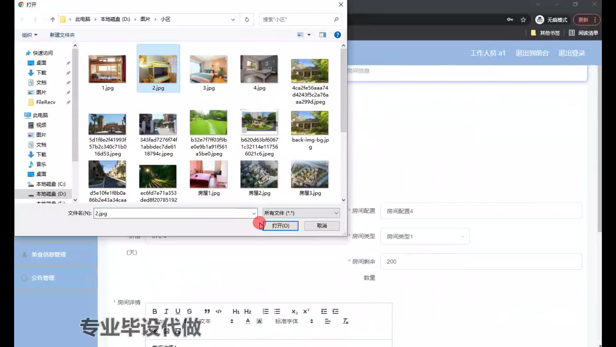Open the 组织 menu
This screenshot has width=616, height=347.
pos(30,35)
